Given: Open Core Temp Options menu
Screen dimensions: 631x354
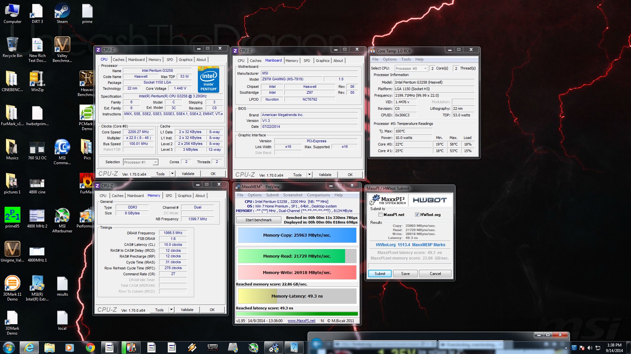Looking at the screenshot, I should click(x=389, y=59).
